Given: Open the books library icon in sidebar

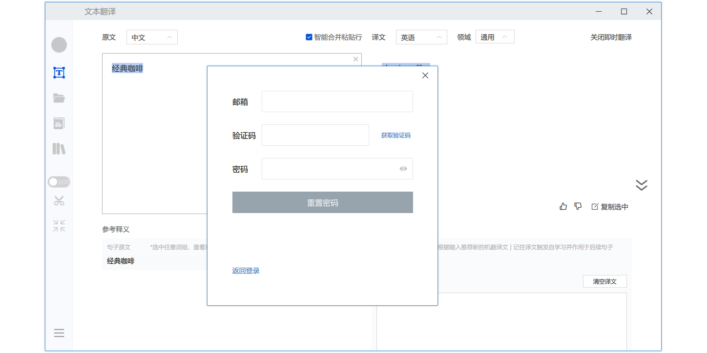Looking at the screenshot, I should coord(59,149).
